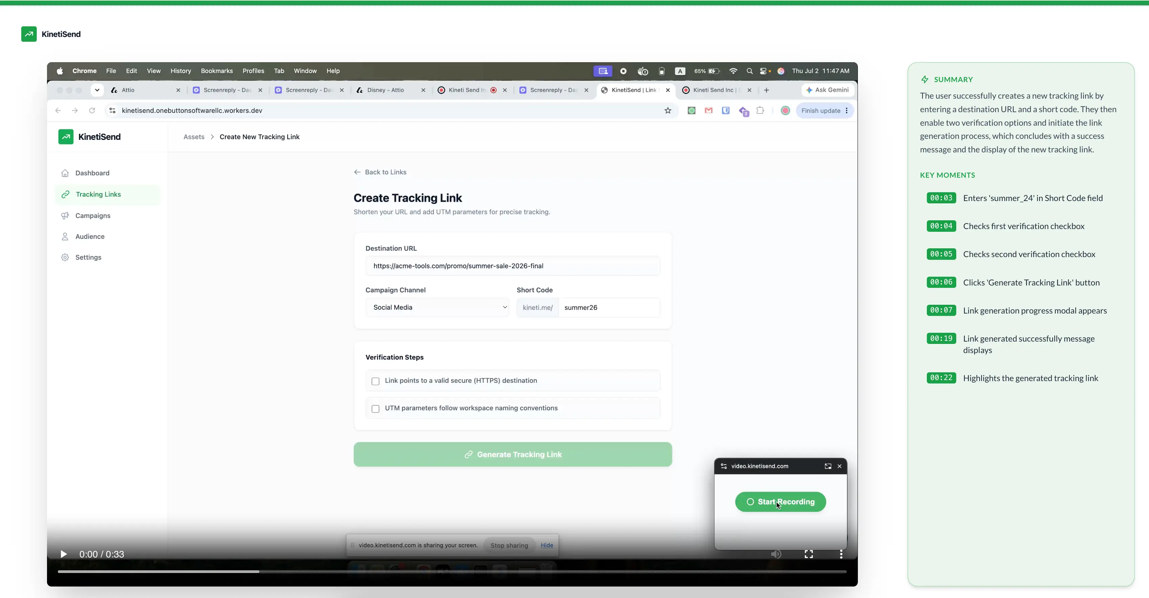Click Finish update button
Image resolution: width=1149 pixels, height=598 pixels.
[824, 110]
